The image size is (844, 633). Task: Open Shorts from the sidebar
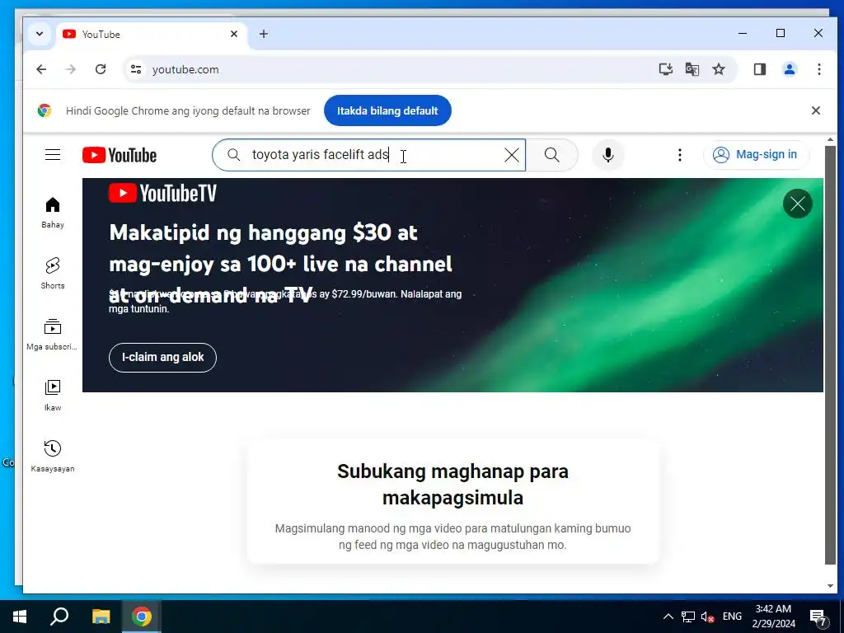tap(52, 274)
